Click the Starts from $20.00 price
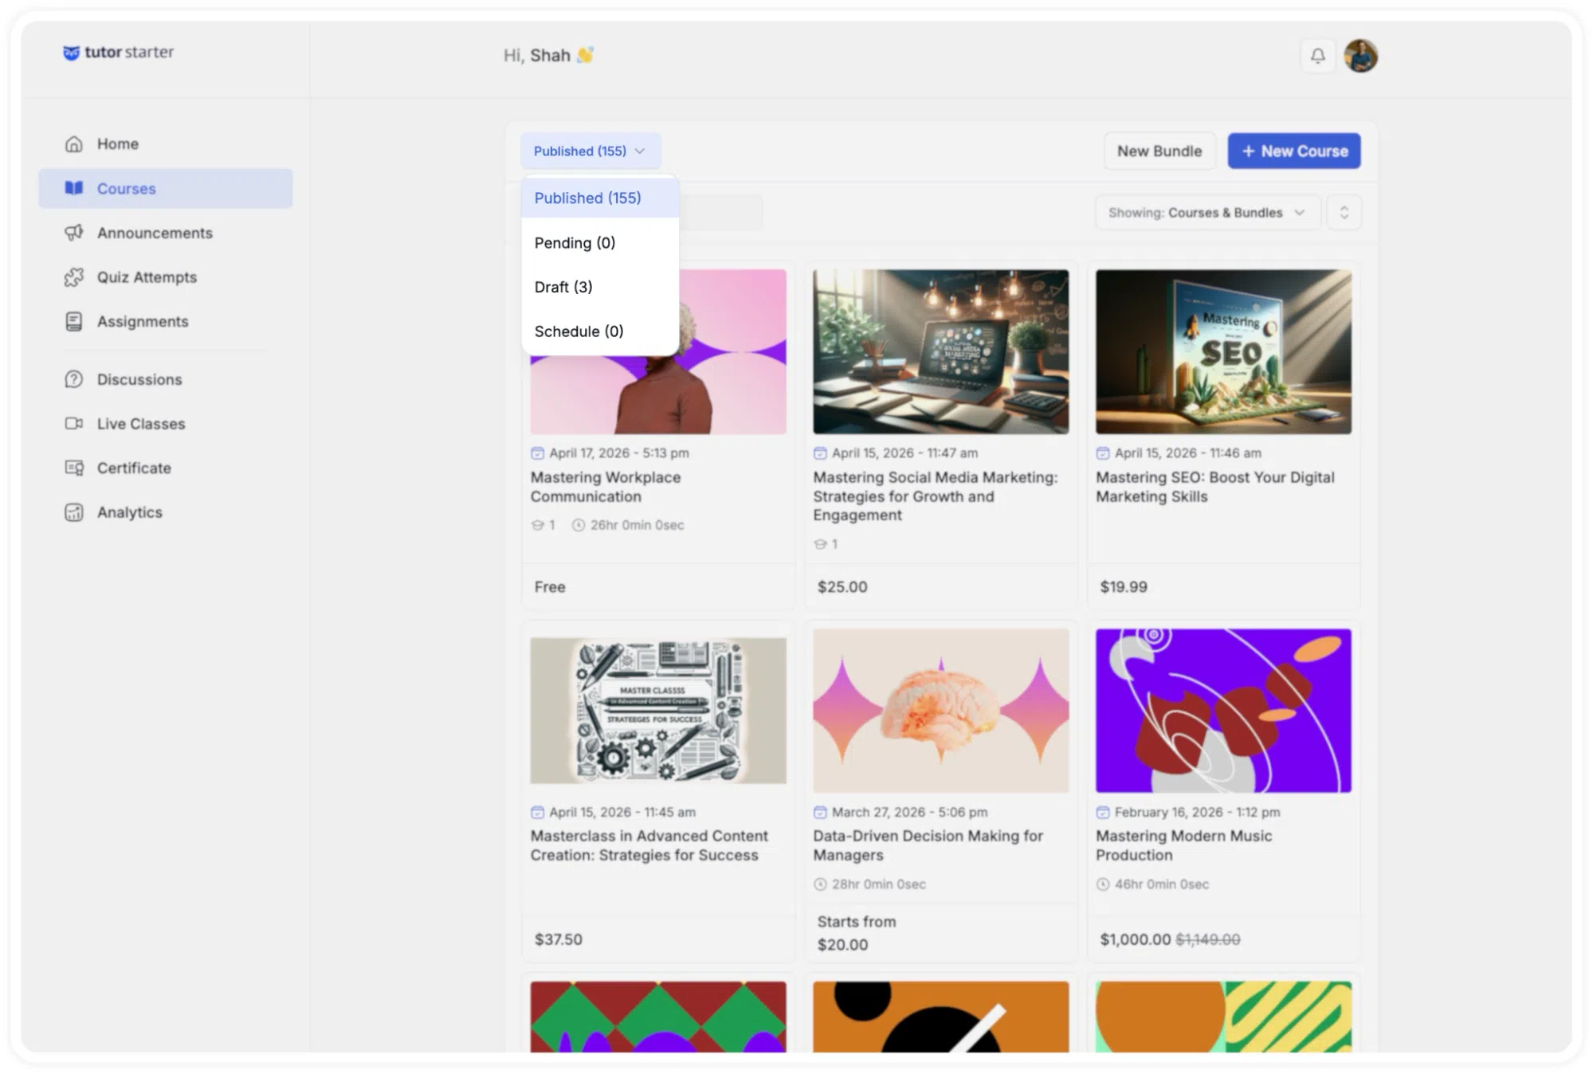Image resolution: width=1593 pixels, height=1074 pixels. 856,933
